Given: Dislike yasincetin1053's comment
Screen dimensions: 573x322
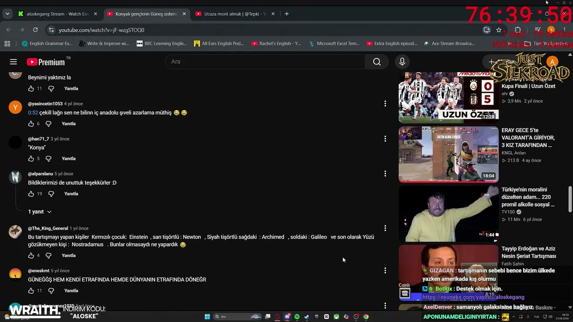Looking at the screenshot, I should [x=48, y=123].
